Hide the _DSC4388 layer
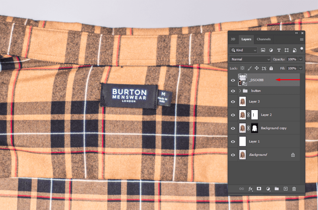 coord(233,80)
